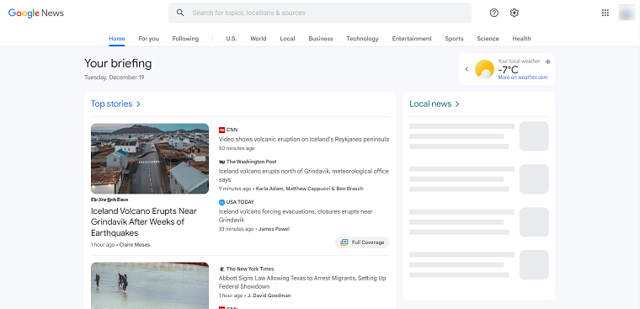
Task: Click the weather location target icon
Action: point(547,61)
